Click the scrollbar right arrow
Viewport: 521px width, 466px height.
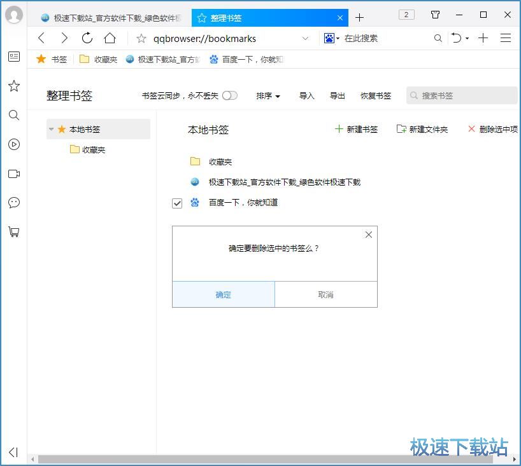tap(514, 460)
